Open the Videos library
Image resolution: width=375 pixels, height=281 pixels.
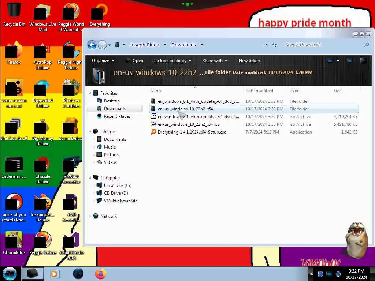[110, 162]
